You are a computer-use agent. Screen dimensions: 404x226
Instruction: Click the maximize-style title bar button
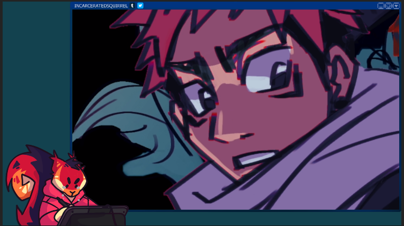click(x=388, y=6)
